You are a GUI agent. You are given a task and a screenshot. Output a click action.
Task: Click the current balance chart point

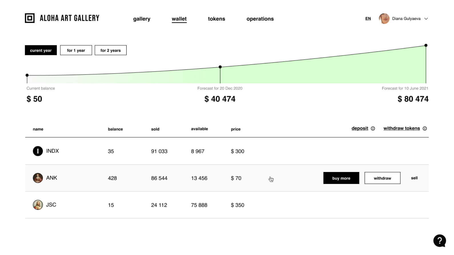(x=27, y=75)
